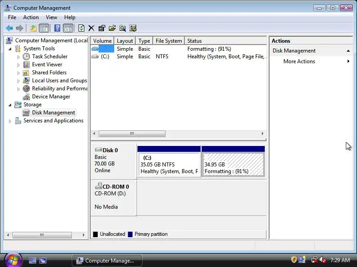Viewport: 357px width, 267px height.
Task: Select the 34.95 GB formatting partition block
Action: [x=233, y=165]
